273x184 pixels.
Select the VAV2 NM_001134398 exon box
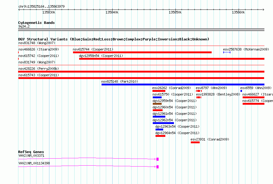pos(158,167)
